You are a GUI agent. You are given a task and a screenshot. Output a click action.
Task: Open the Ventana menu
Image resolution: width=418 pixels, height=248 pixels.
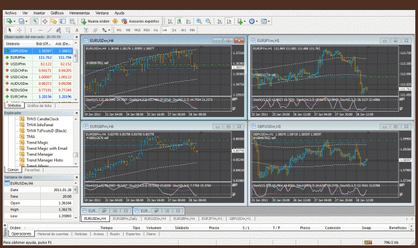click(102, 13)
